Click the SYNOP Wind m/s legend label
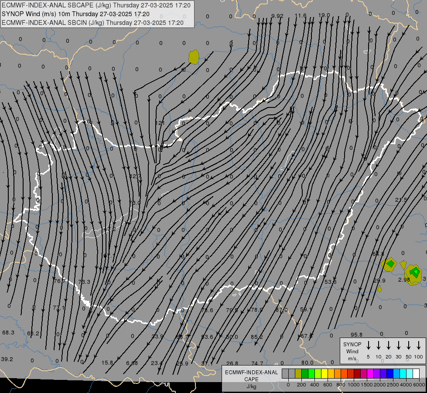The width and height of the screenshot is (427, 393). point(352,351)
